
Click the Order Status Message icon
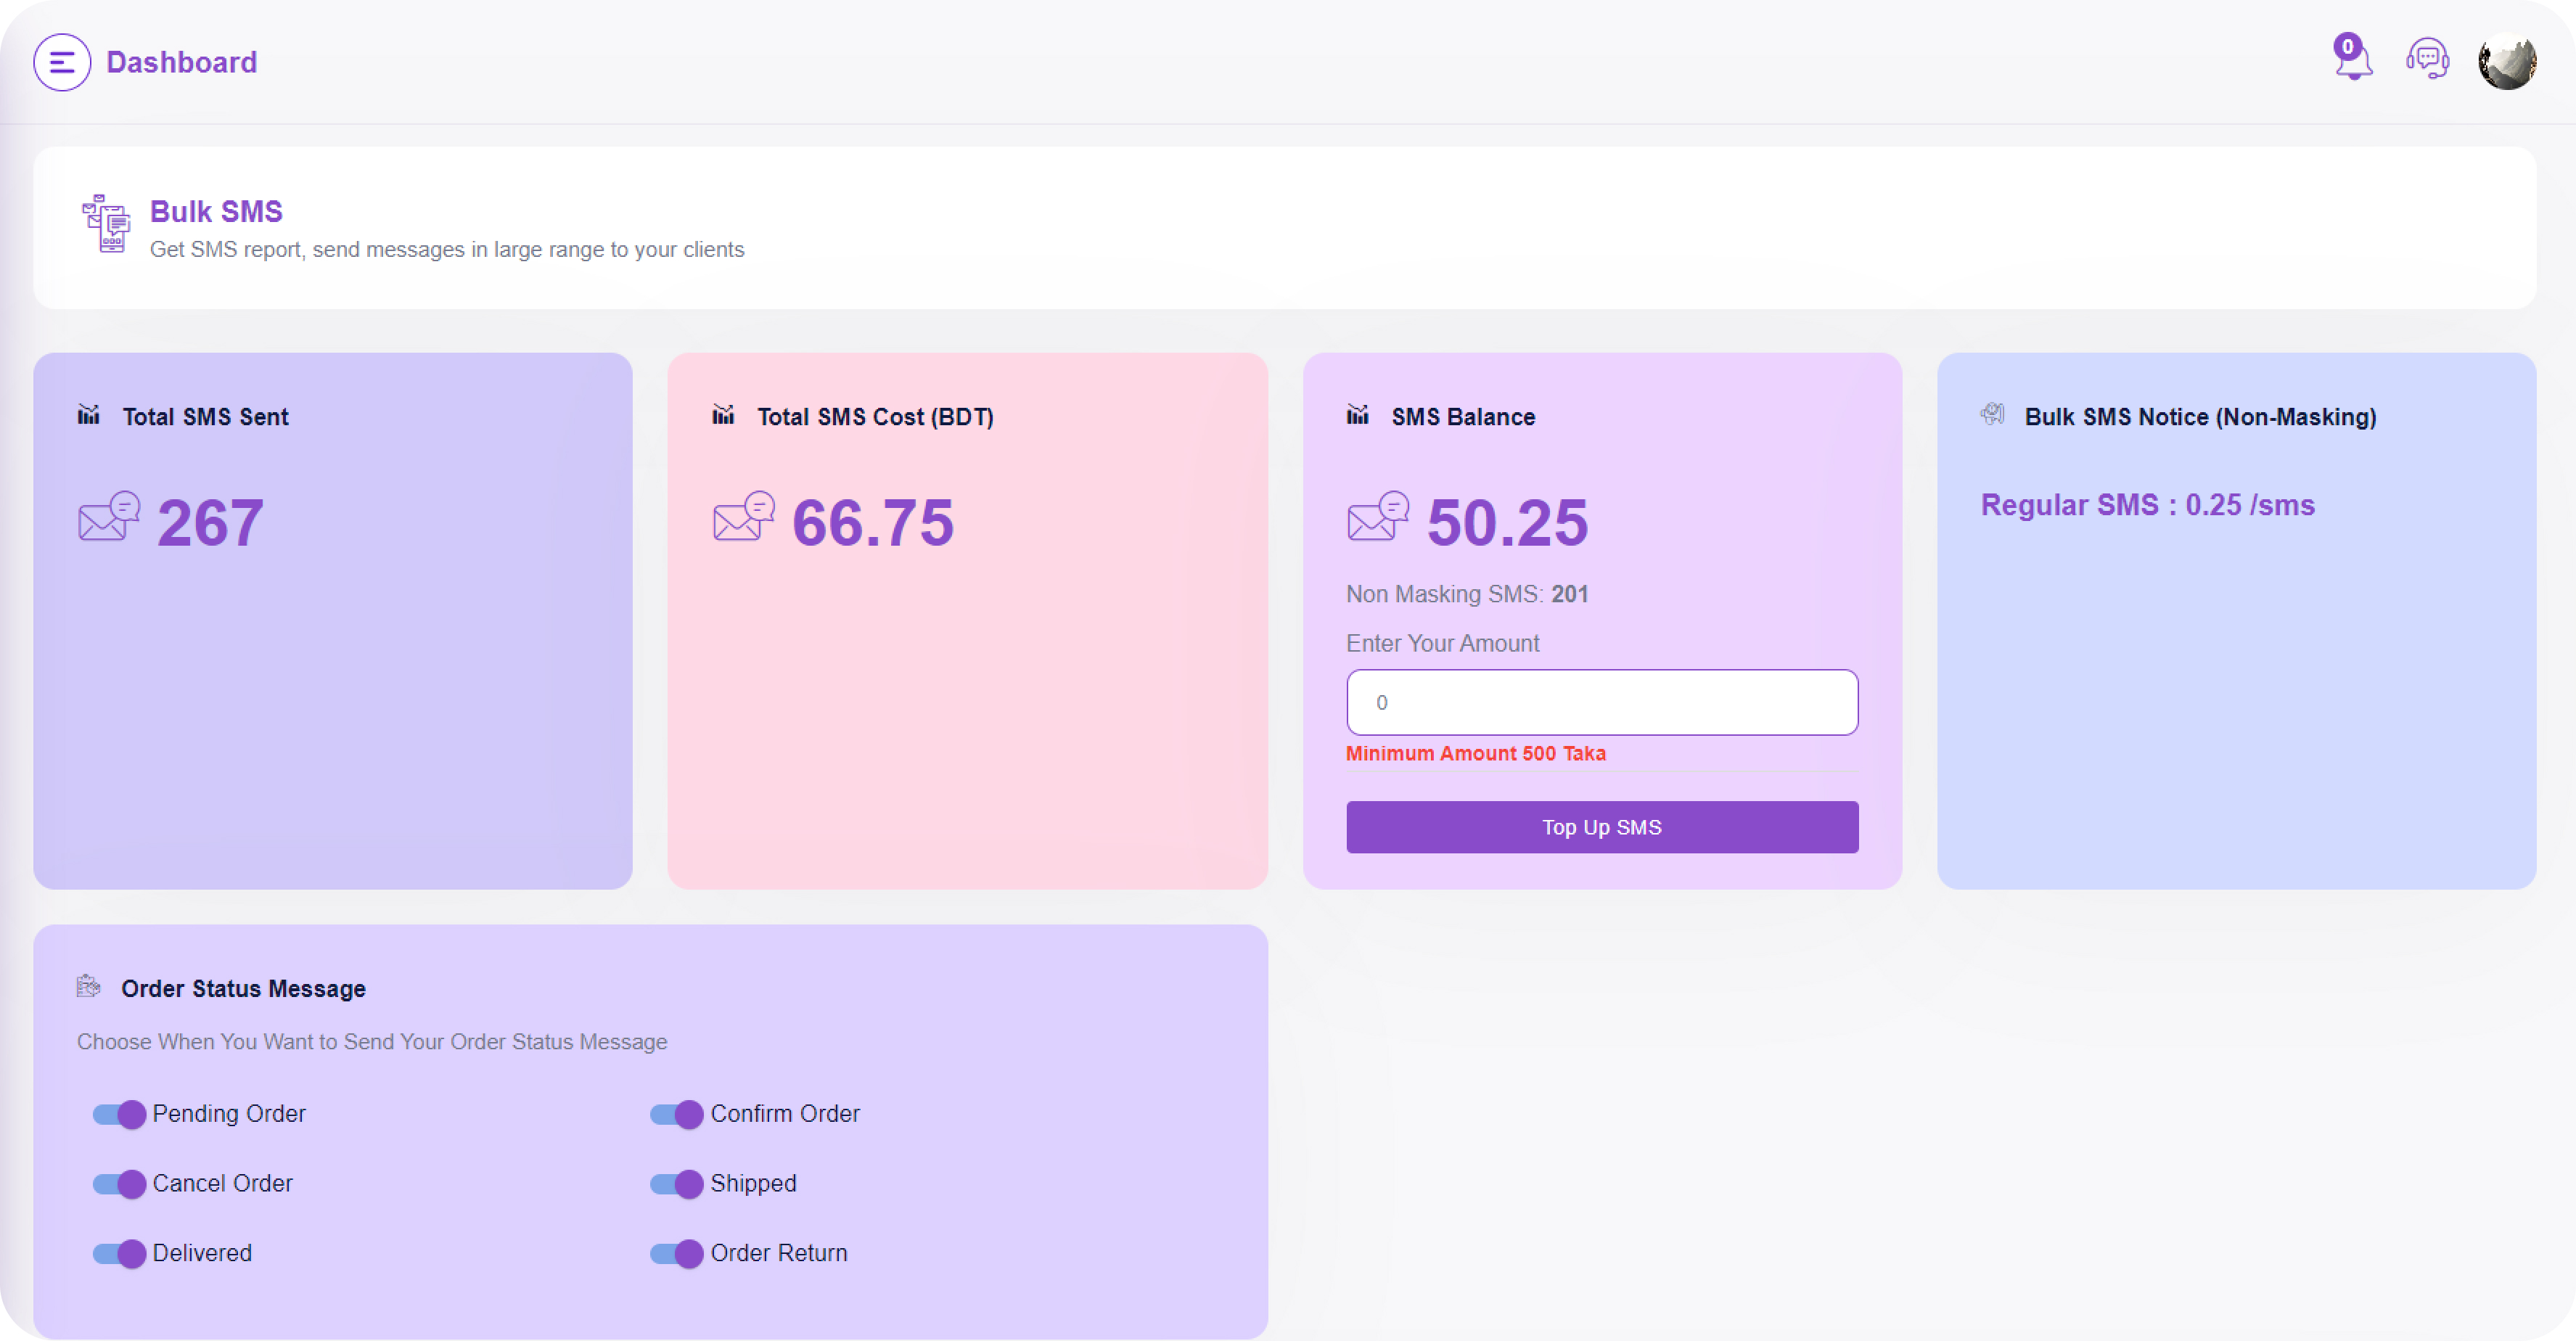pyautogui.click(x=89, y=987)
